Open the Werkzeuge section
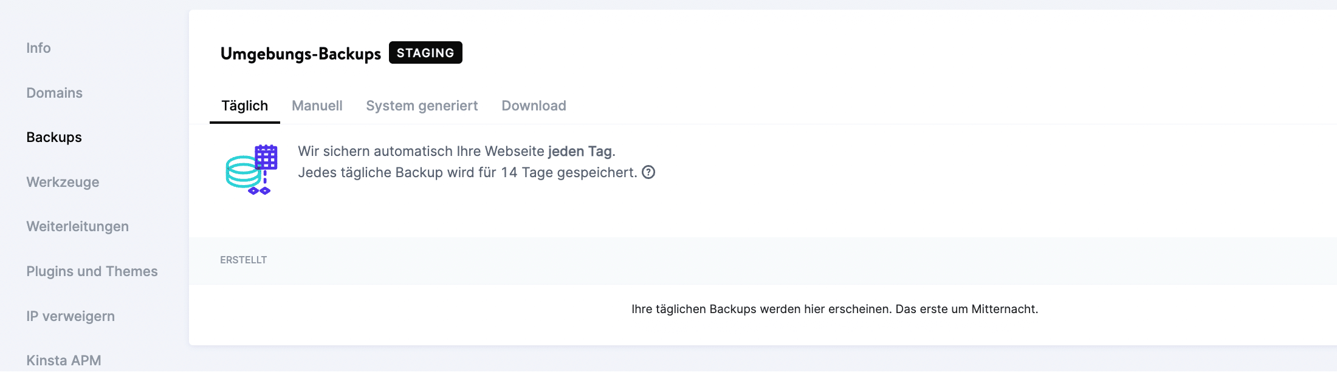1337x375 pixels. click(x=63, y=181)
